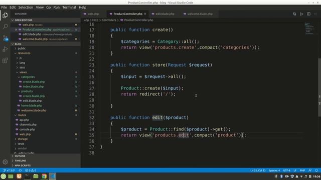
Task: Collapse the resources folder
Action: (24, 53)
